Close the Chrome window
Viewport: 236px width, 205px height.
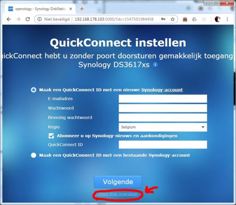[x=227, y=3]
